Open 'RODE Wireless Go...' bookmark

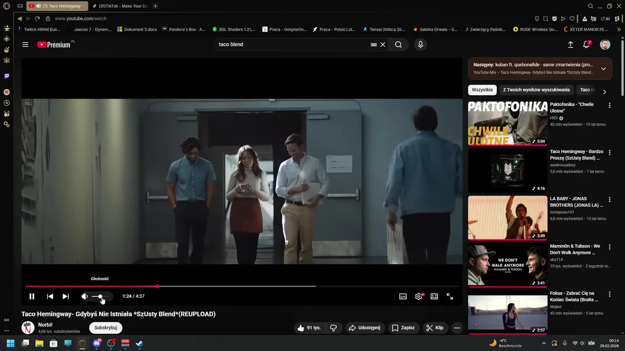coord(535,29)
